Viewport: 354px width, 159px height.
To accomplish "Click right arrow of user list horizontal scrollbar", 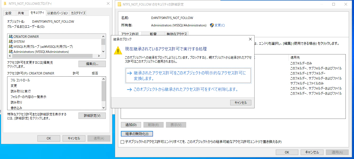I will 98,56.
